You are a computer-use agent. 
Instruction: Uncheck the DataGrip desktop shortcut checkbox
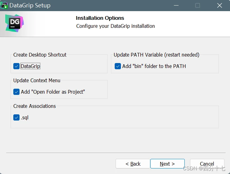pyautogui.click(x=16, y=66)
